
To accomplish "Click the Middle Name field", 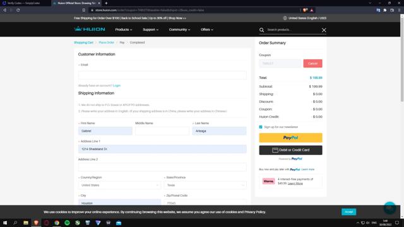I will (162, 131).
